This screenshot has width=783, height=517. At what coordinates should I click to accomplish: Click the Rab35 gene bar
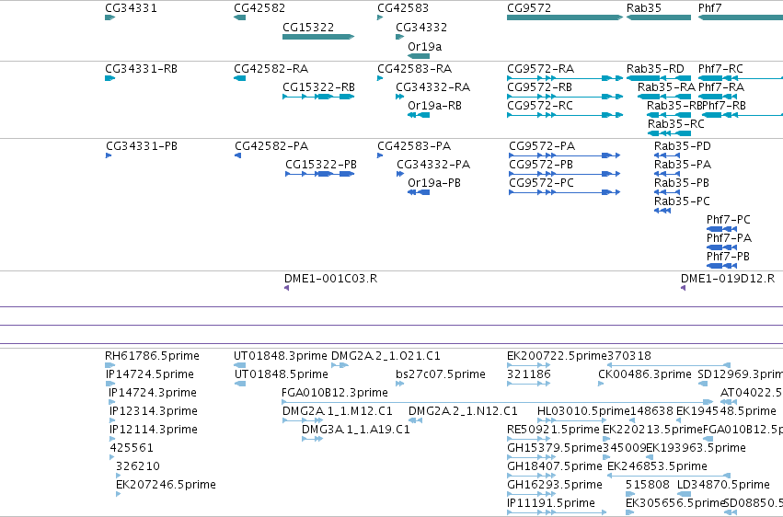659,17
